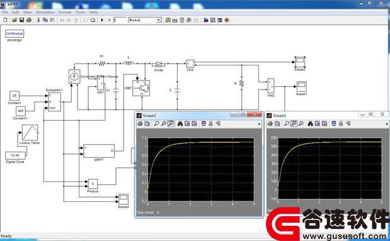Expand the Normal simulation mode dropdown
This screenshot has width=390, height=241.
click(x=159, y=20)
